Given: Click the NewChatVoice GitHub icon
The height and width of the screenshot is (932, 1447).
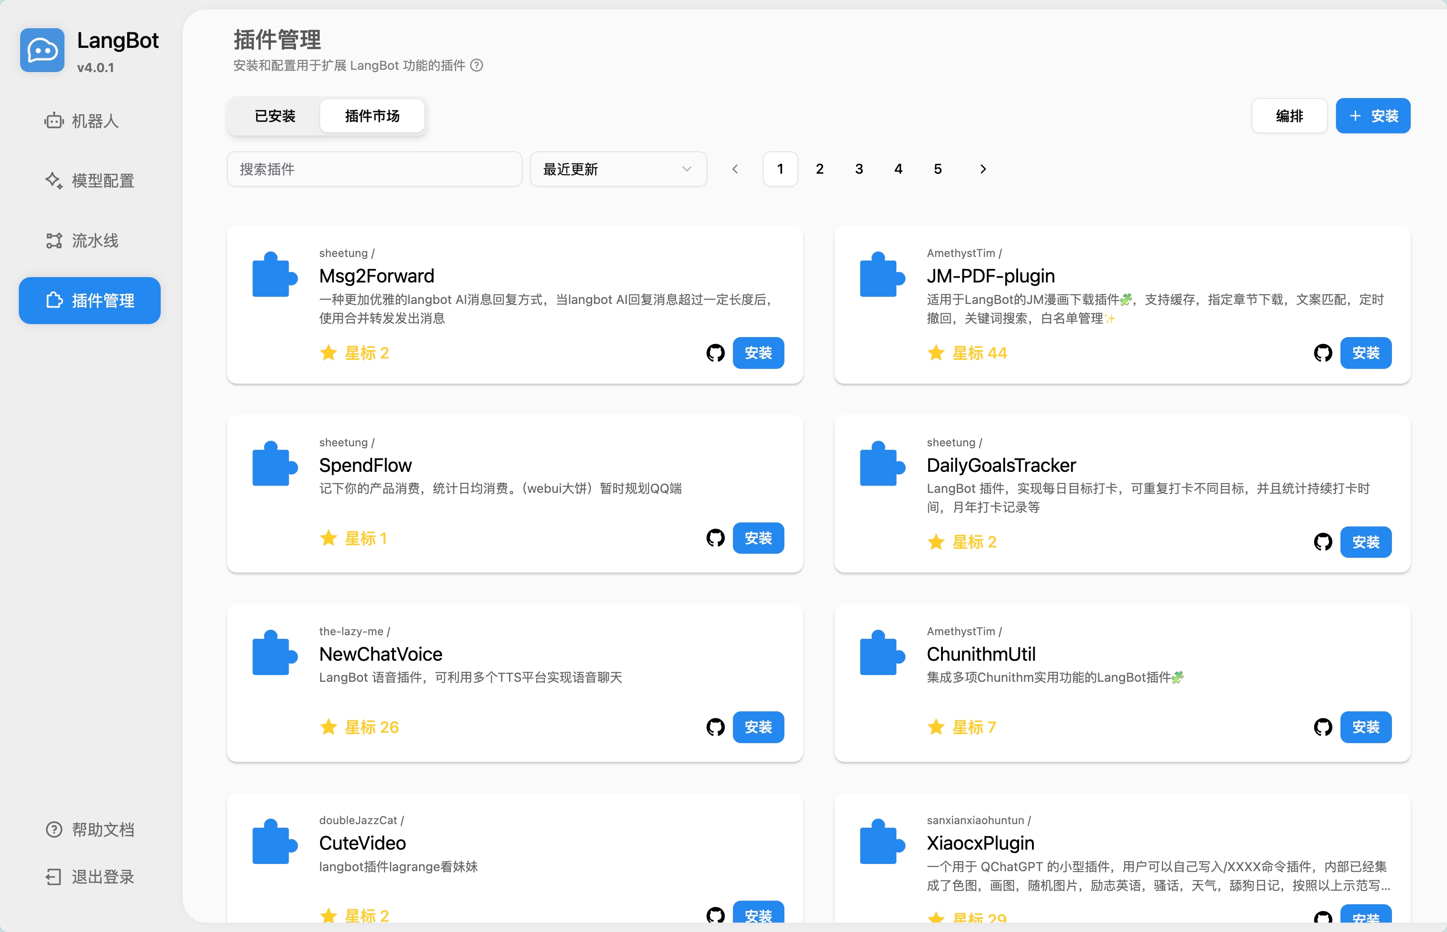Looking at the screenshot, I should pos(715,727).
